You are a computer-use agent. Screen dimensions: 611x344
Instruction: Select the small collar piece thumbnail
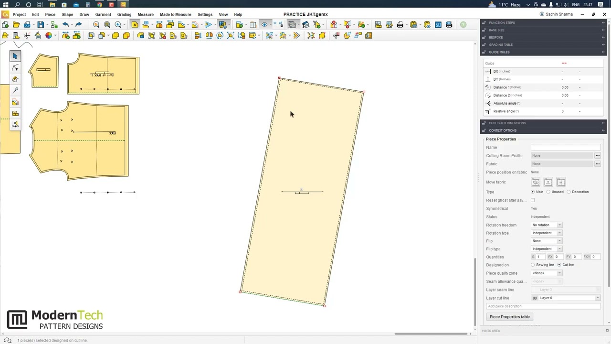(43, 71)
